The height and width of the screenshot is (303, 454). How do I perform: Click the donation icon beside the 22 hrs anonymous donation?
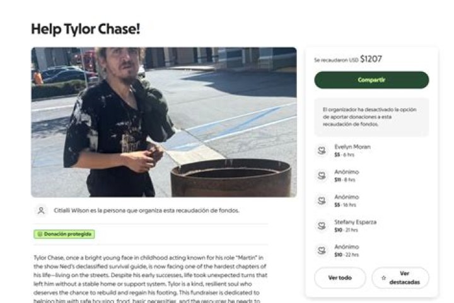coord(322,251)
